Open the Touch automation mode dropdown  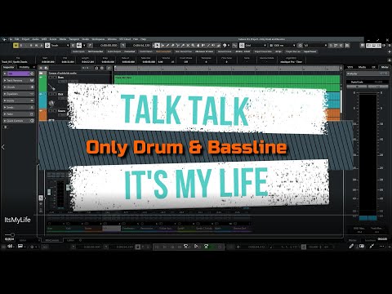[x=60, y=45]
